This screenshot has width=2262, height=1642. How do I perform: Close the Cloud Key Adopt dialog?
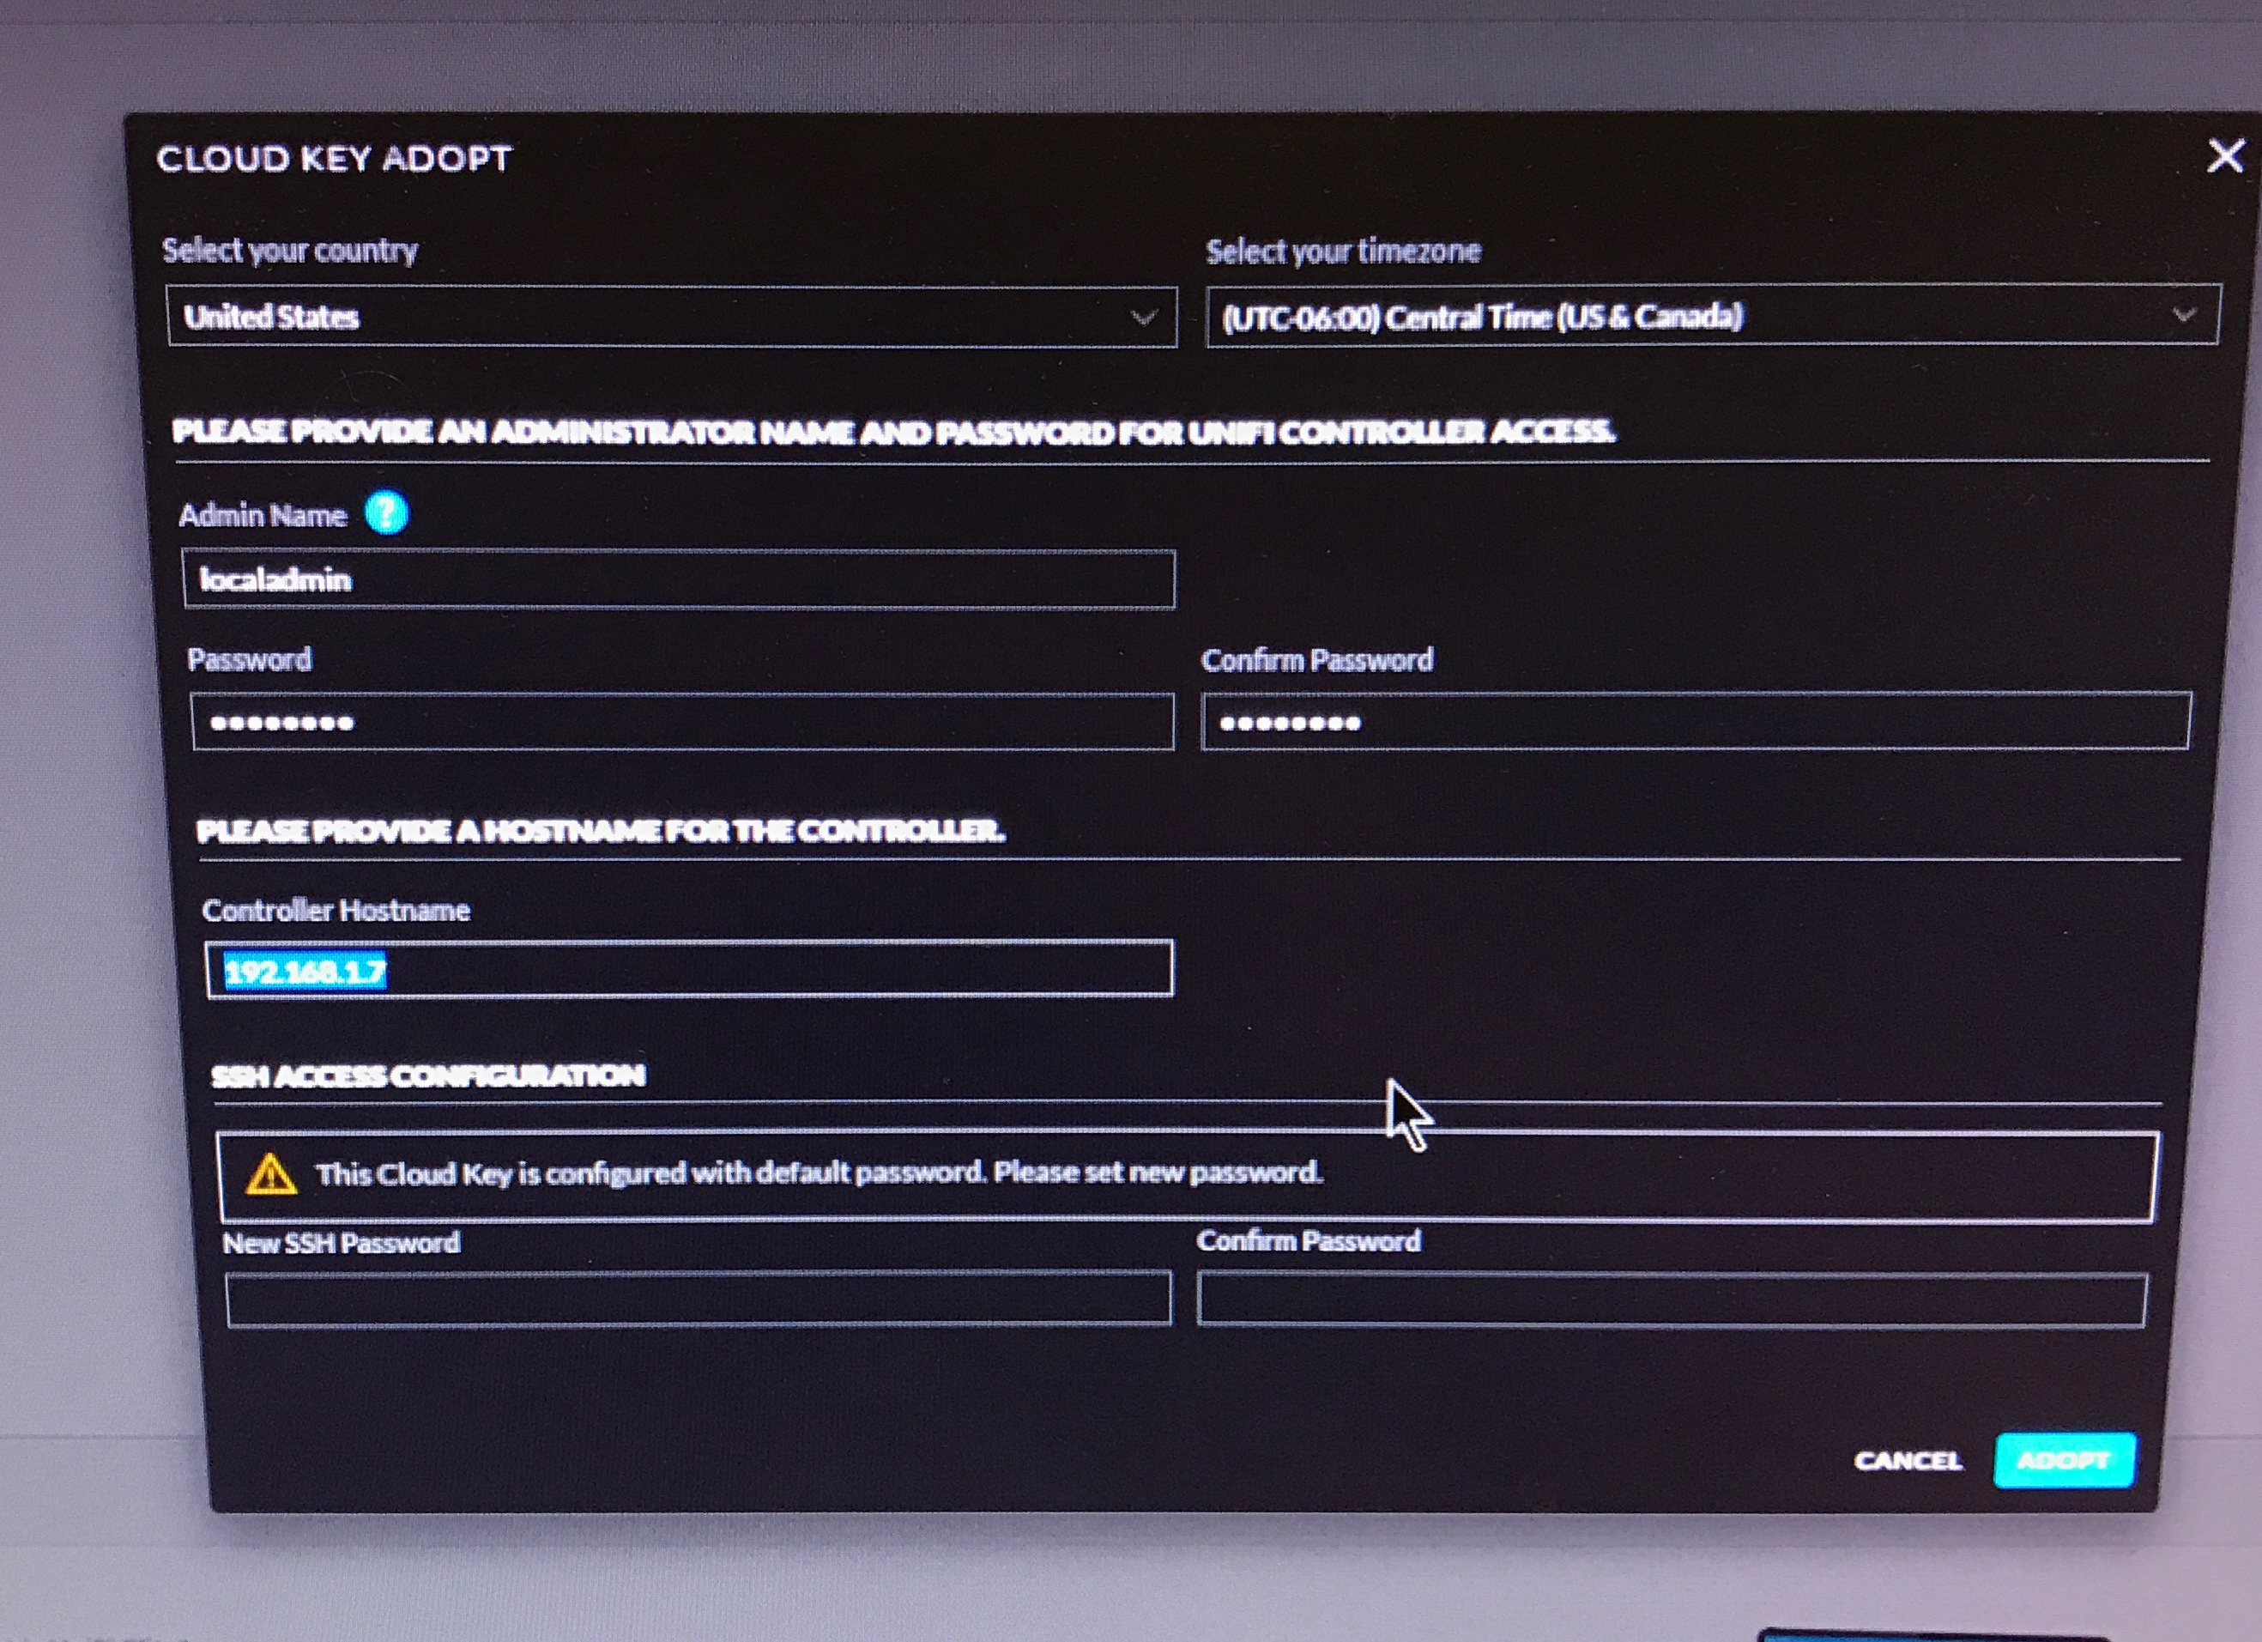tap(2225, 155)
